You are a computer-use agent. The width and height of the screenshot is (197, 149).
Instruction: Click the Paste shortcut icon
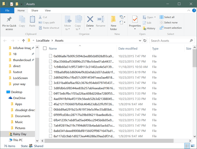(x=40, y=28)
